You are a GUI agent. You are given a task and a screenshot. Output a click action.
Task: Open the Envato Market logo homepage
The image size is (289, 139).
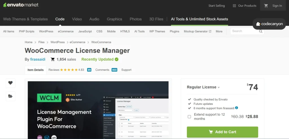click(x=21, y=5)
